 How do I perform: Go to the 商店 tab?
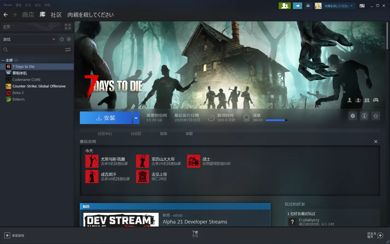point(28,15)
